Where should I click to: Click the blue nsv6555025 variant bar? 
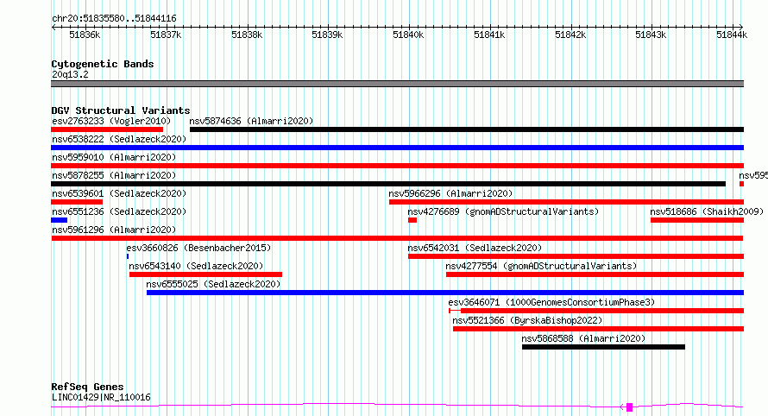445,293
